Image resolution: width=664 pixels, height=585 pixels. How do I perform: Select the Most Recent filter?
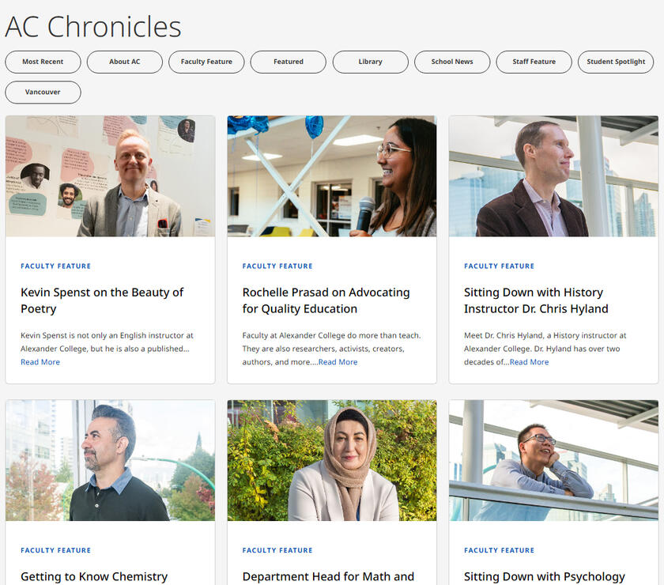click(43, 62)
